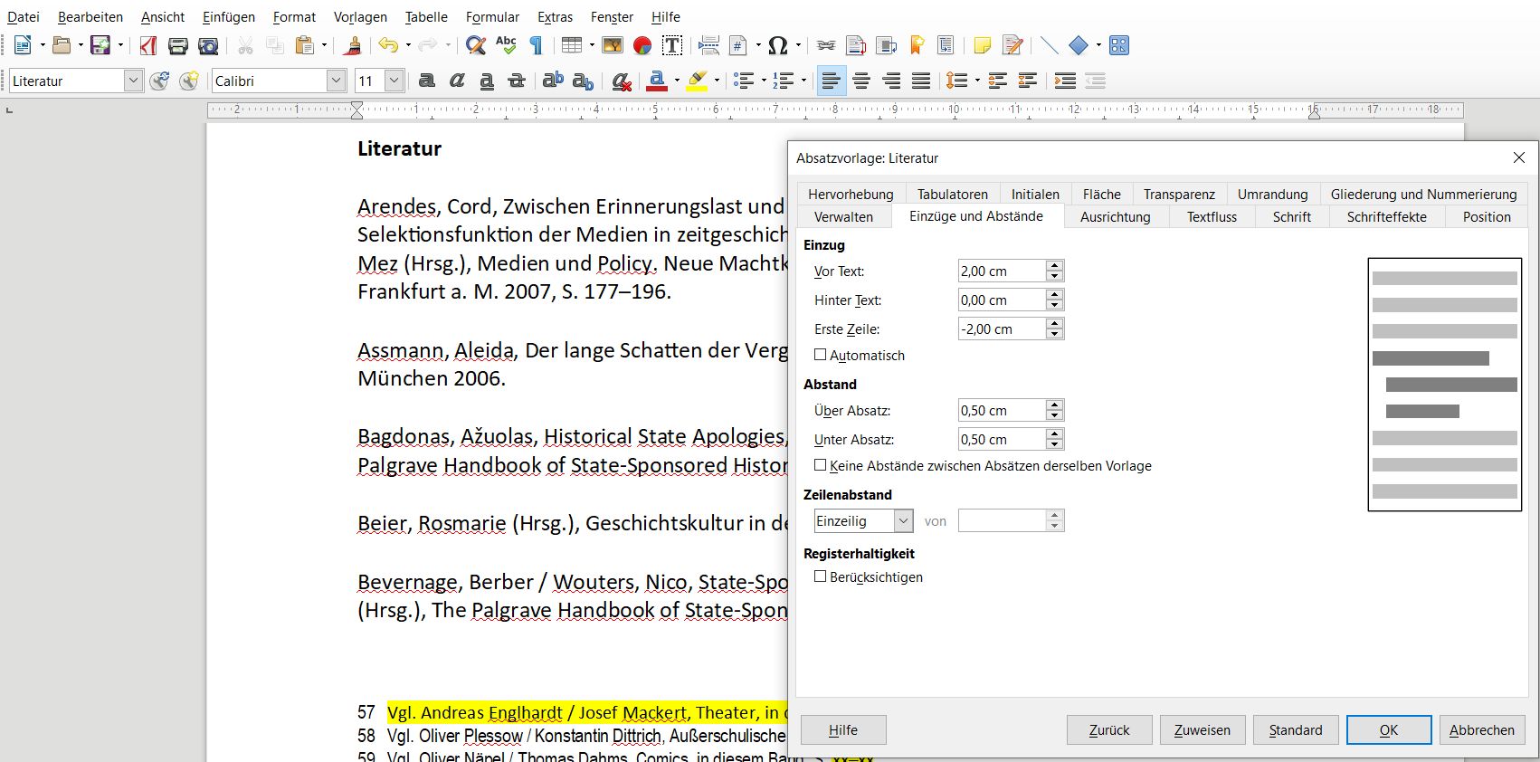Screen dimensions: 1540x762
Task: Click the Justified alignment icon
Action: [921, 81]
